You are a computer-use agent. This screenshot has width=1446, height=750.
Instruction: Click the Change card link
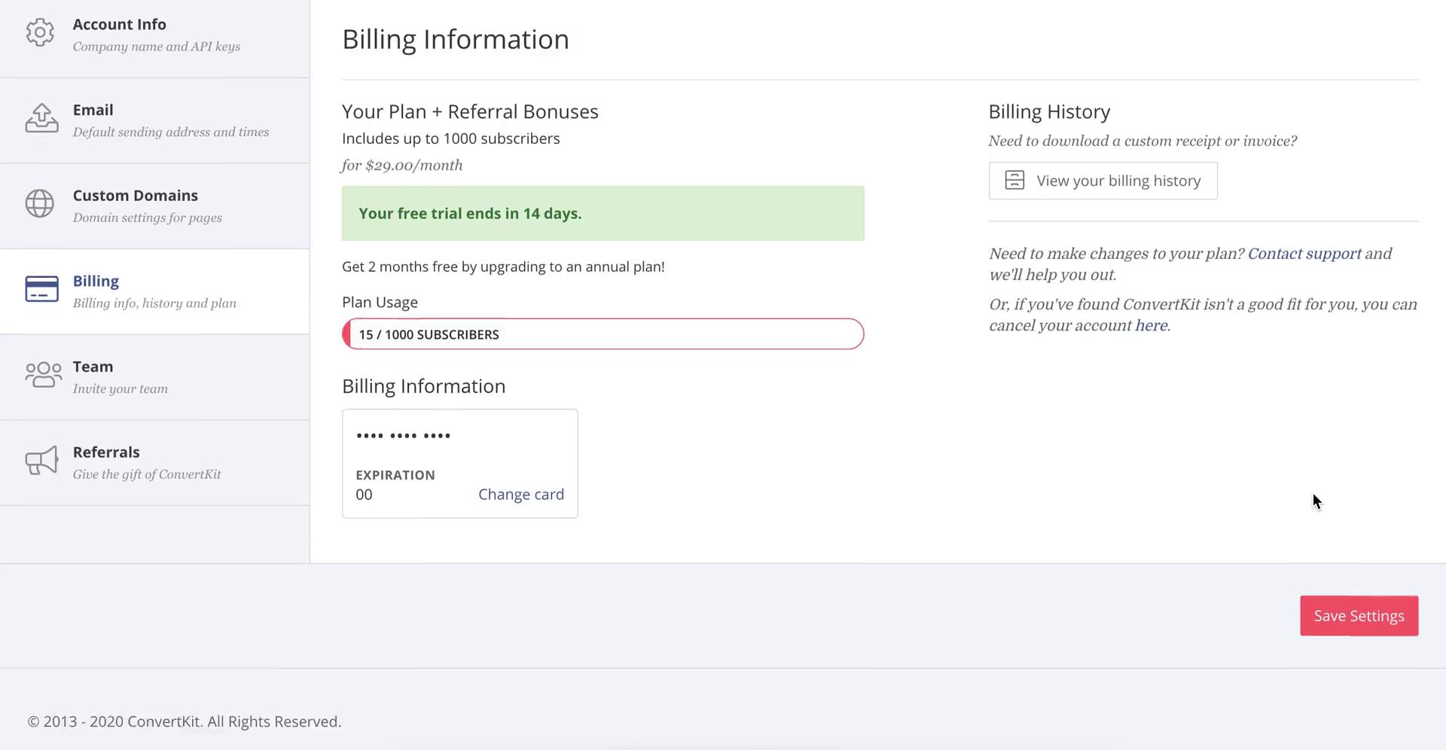[x=521, y=495]
